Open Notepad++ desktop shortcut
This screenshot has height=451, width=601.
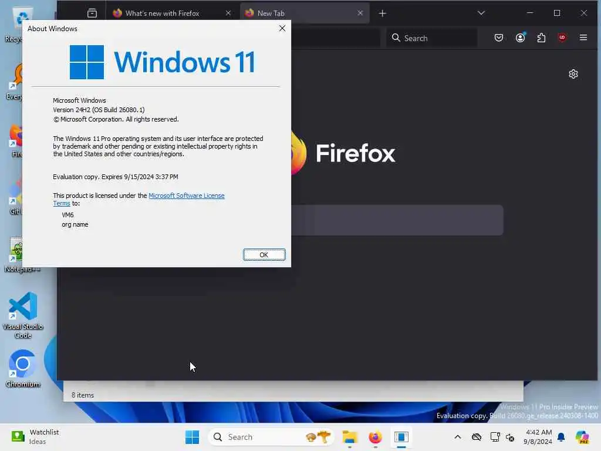click(x=22, y=255)
